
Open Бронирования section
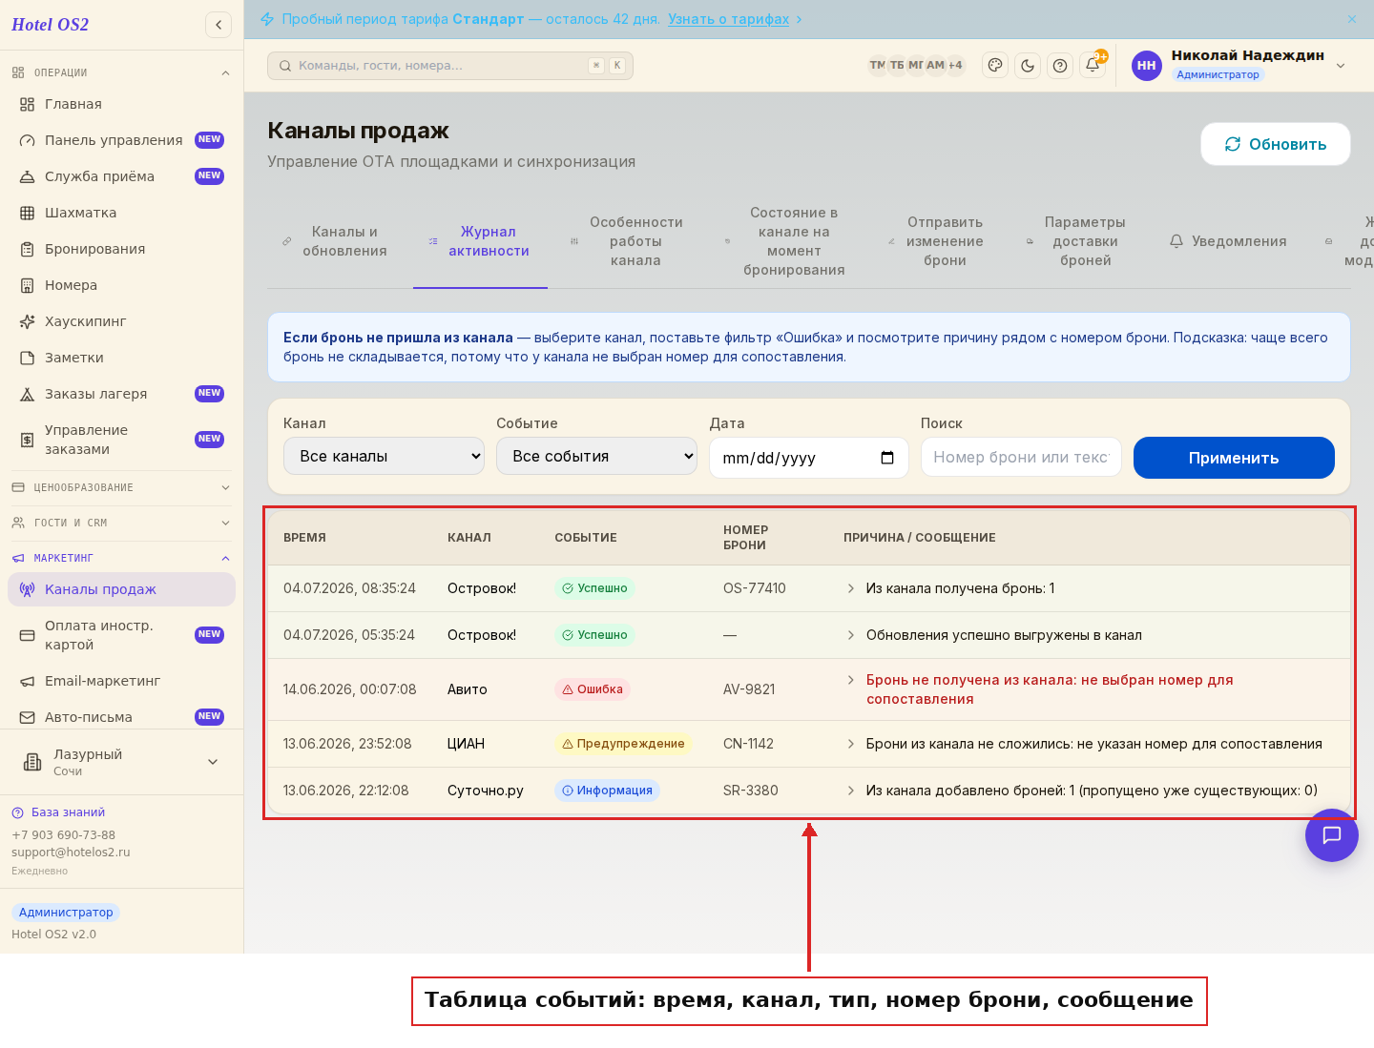pos(121,249)
